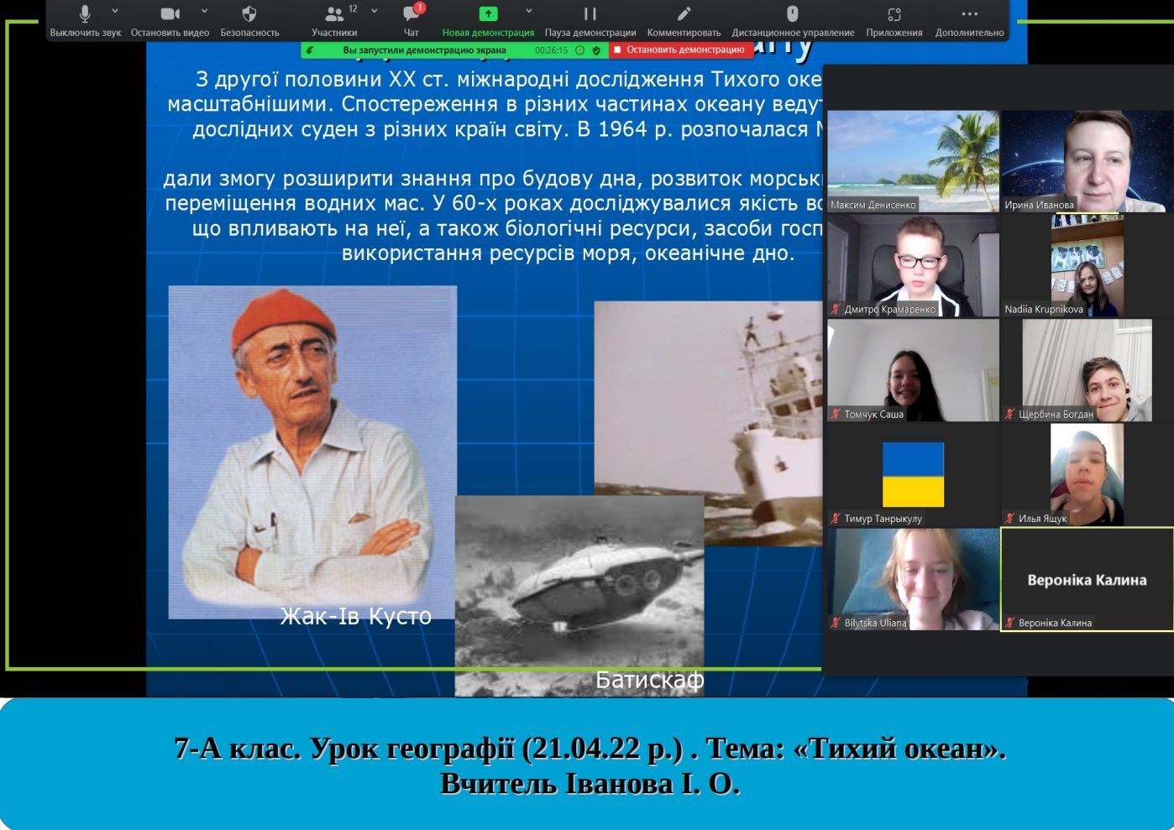Expand audio options arrow beside microphone
Image resolution: width=1174 pixels, height=830 pixels.
tap(115, 12)
